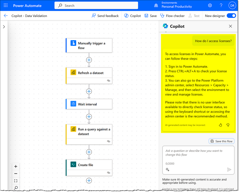The width and height of the screenshot is (239, 192).
Task: Click Send feedback in the toolbar
Action: click(105, 16)
